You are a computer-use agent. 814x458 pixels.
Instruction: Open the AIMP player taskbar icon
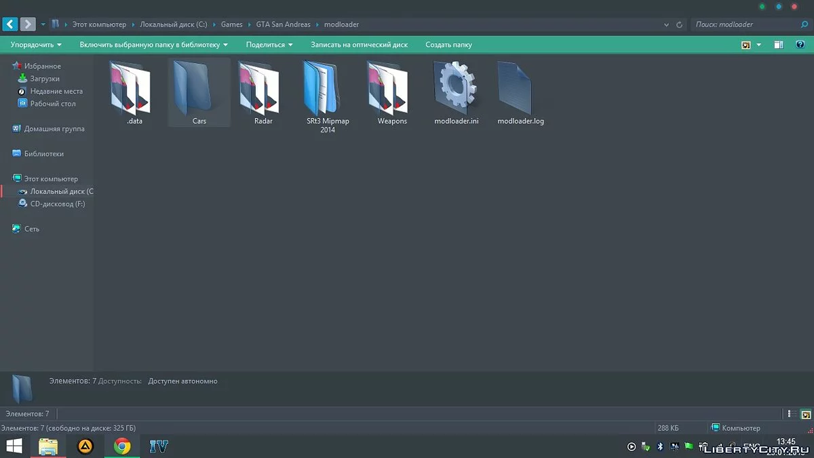pyautogui.click(x=85, y=446)
